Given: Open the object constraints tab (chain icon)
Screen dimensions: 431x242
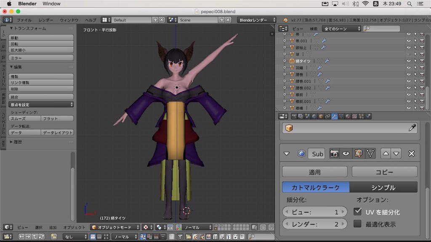Looking at the screenshot, I should point(327,116).
